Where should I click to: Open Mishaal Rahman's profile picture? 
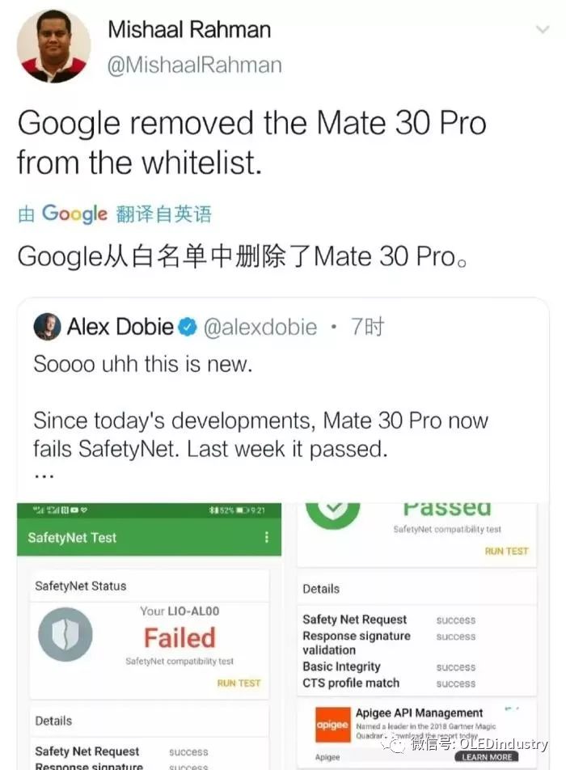54,45
